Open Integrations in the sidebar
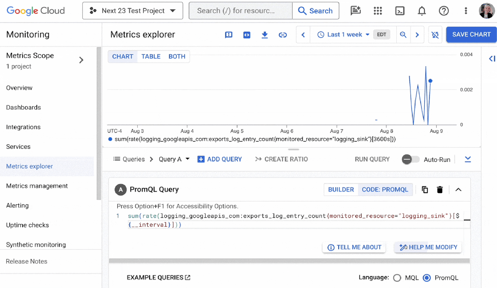This screenshot has width=497, height=288. tap(23, 127)
